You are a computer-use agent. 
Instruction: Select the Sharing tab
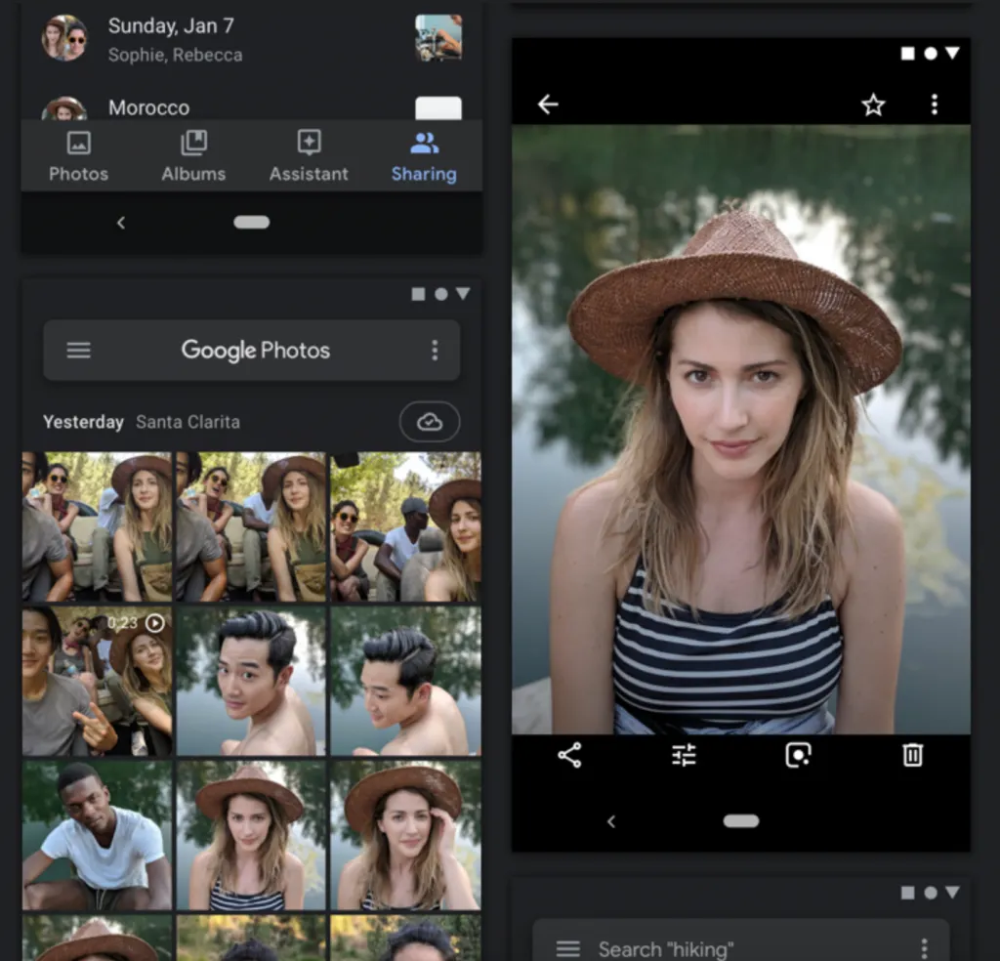coord(424,157)
